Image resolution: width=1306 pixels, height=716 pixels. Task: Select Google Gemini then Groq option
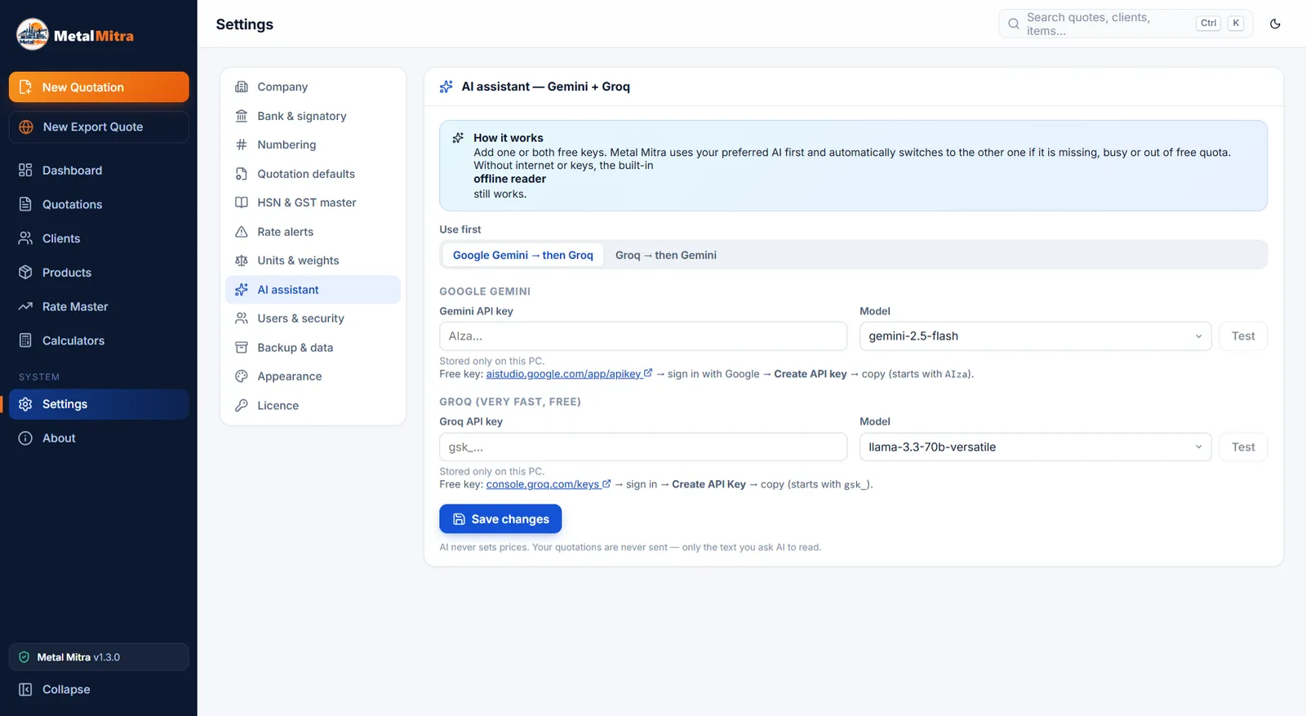(x=523, y=255)
